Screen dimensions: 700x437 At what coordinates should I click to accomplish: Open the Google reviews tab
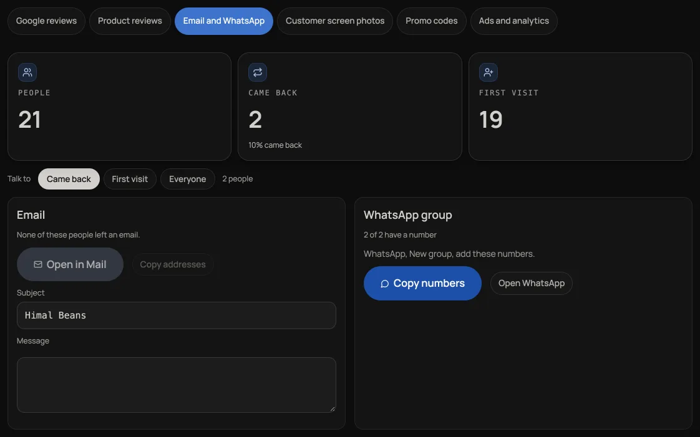tap(46, 21)
